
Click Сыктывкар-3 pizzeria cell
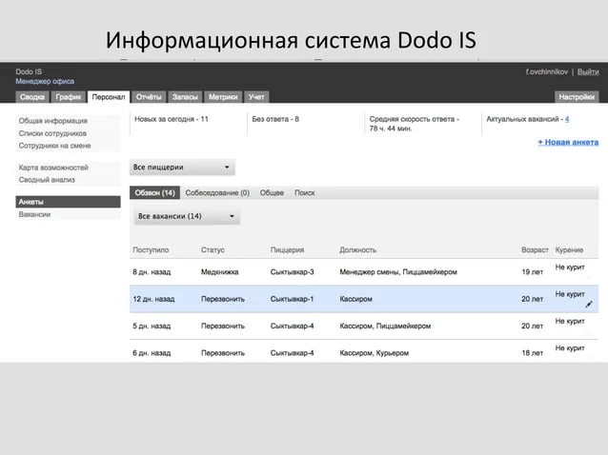pos(292,272)
